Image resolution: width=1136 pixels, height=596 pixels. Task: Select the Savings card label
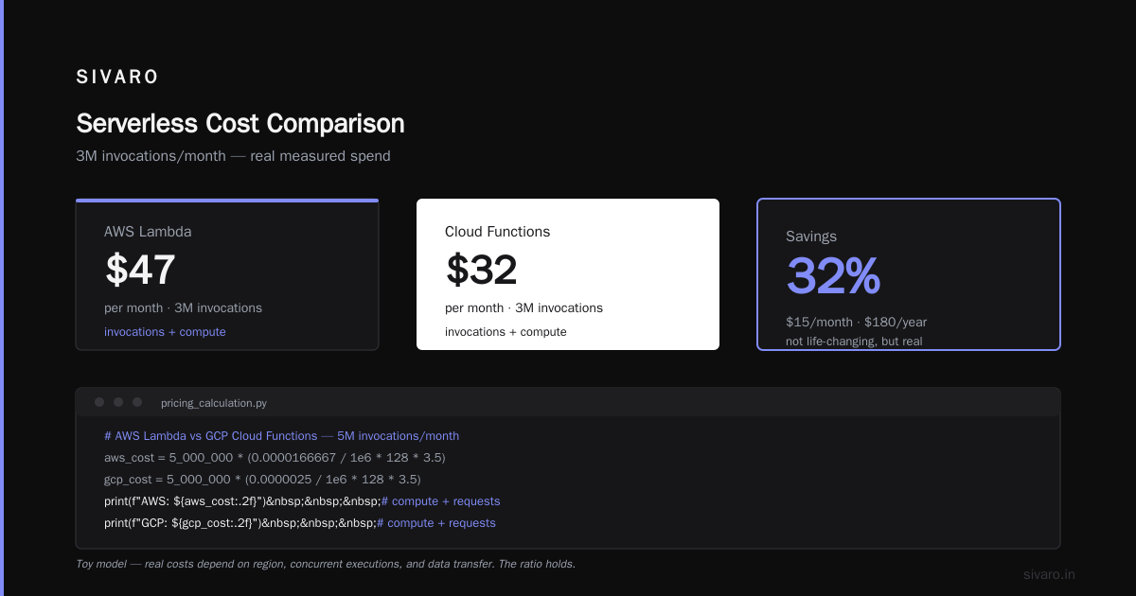(x=811, y=237)
